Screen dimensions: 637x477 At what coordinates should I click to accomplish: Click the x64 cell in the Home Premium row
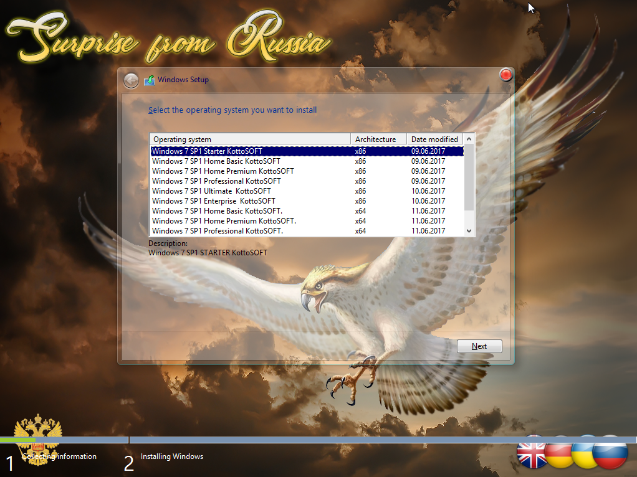coord(360,221)
